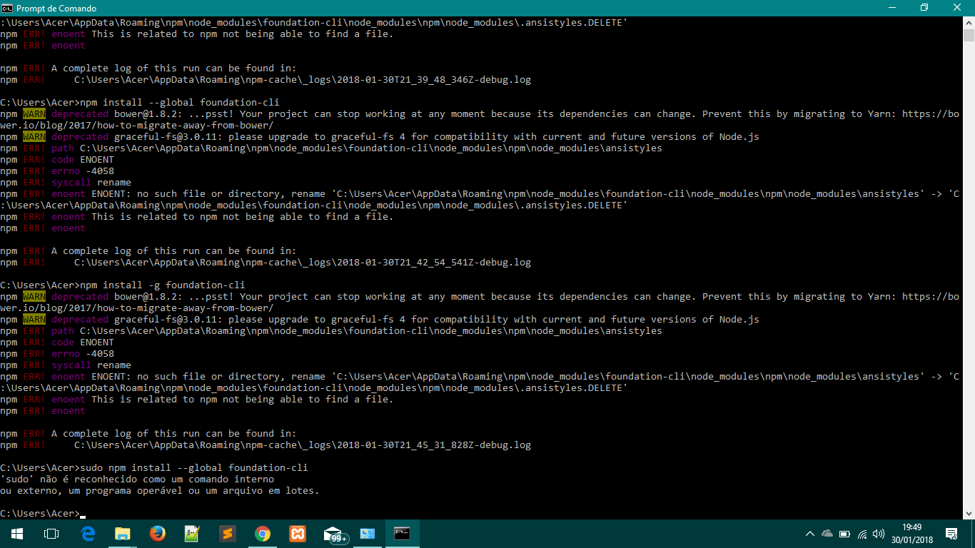Open the Action Center notifications
Screen dimensions: 975x548
[951, 534]
